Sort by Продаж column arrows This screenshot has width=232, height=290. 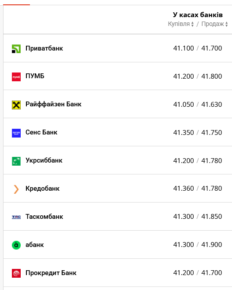[226, 24]
